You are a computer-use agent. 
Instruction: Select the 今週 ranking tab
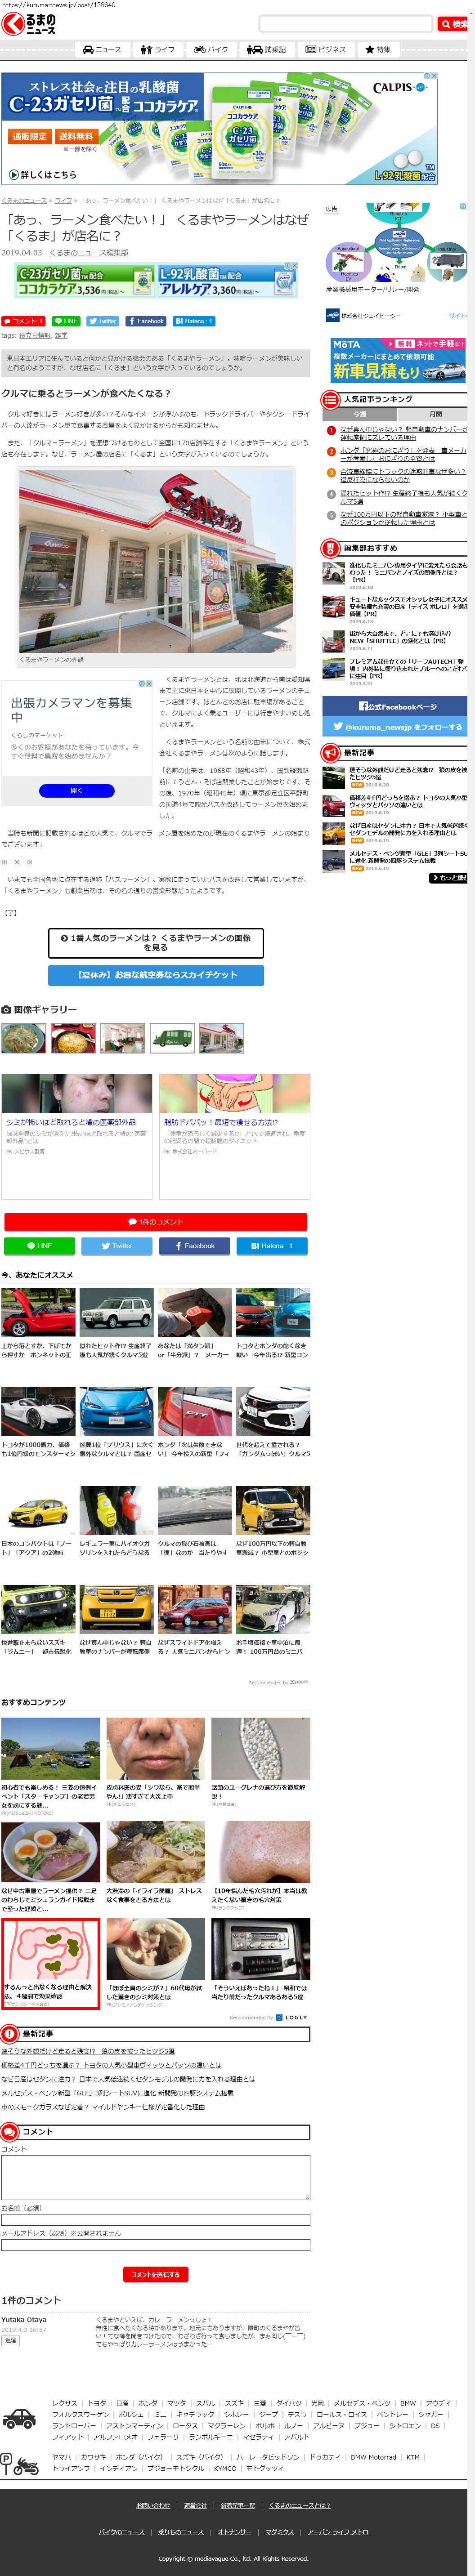tap(360, 414)
